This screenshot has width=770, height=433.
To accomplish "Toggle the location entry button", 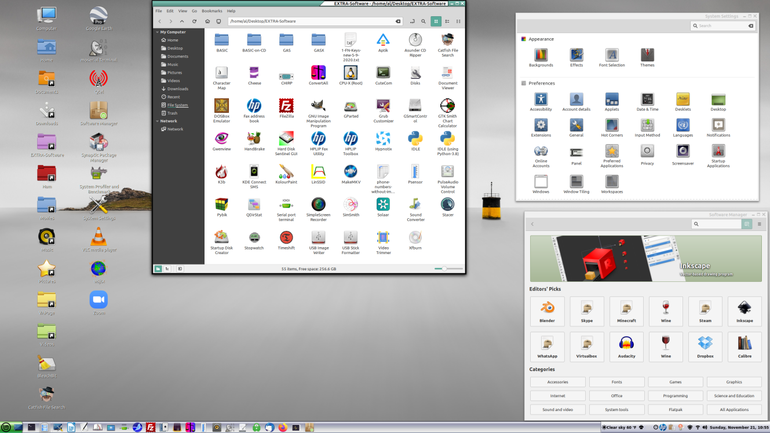I will [412, 21].
